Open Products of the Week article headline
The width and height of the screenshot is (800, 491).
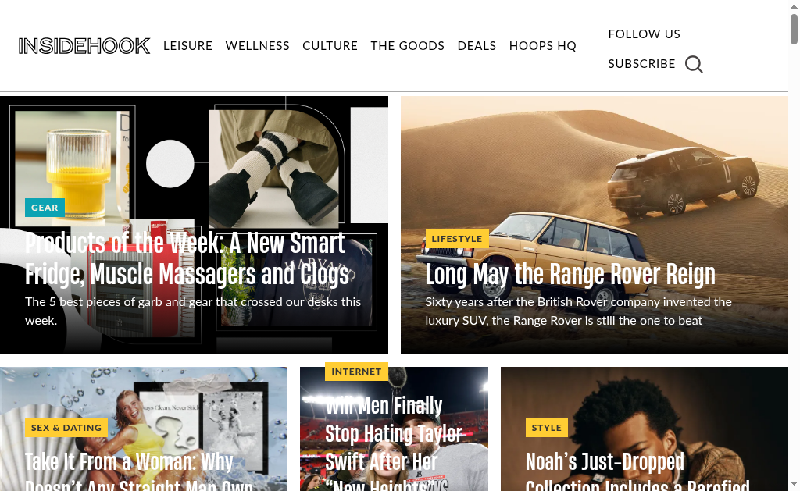coord(187,258)
